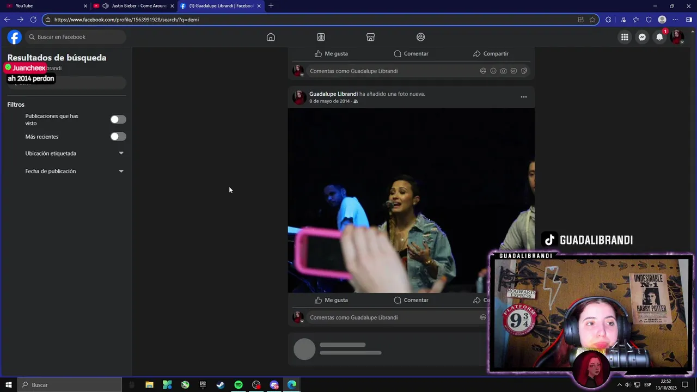Select the Guadalupe Librandi Facebook tab
Screen dimensions: 697x392
tap(221, 5)
